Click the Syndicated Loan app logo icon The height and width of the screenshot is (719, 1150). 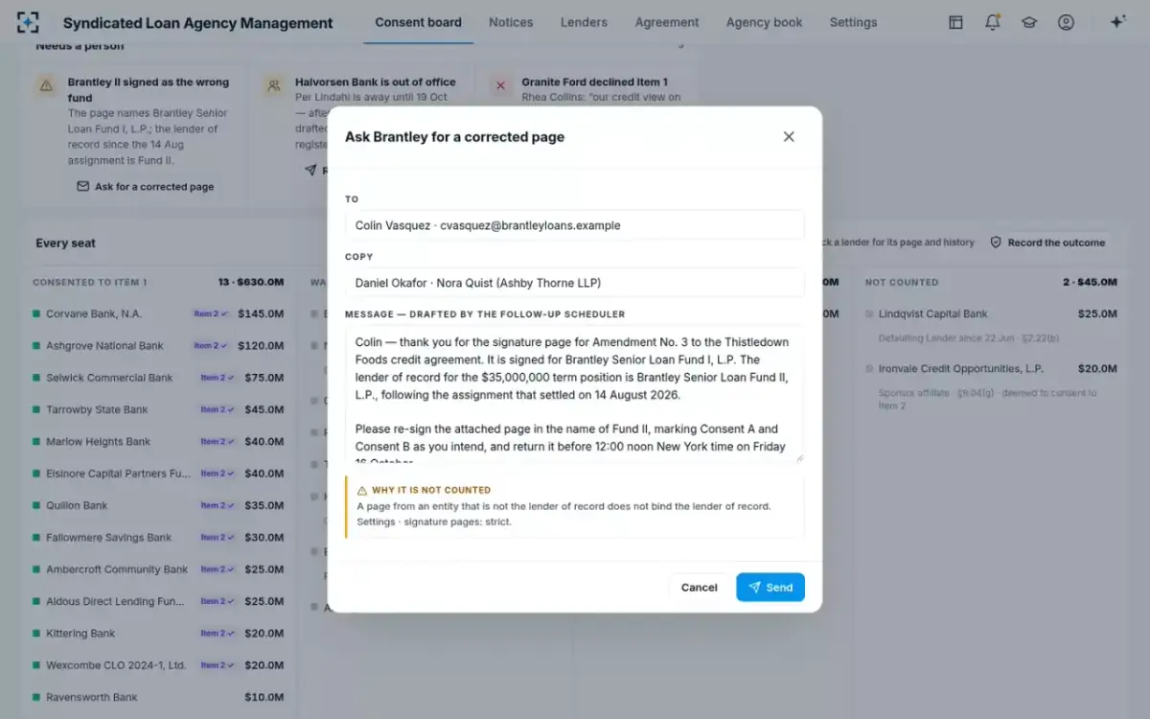[x=29, y=22]
